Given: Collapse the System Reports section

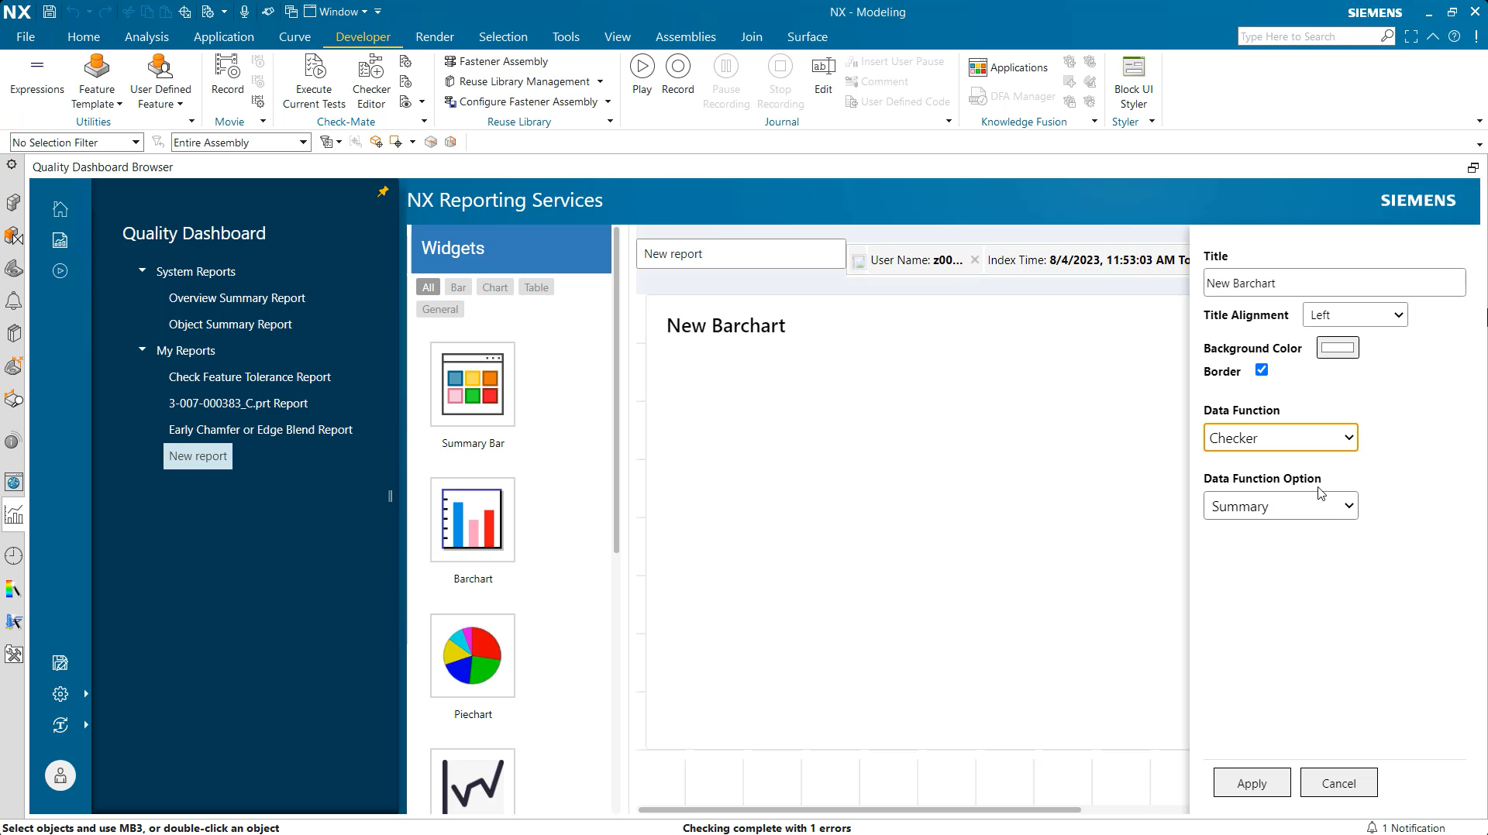Looking at the screenshot, I should coord(142,270).
